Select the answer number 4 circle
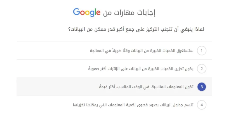Screen dimensions: 228x137 tap(202, 105)
